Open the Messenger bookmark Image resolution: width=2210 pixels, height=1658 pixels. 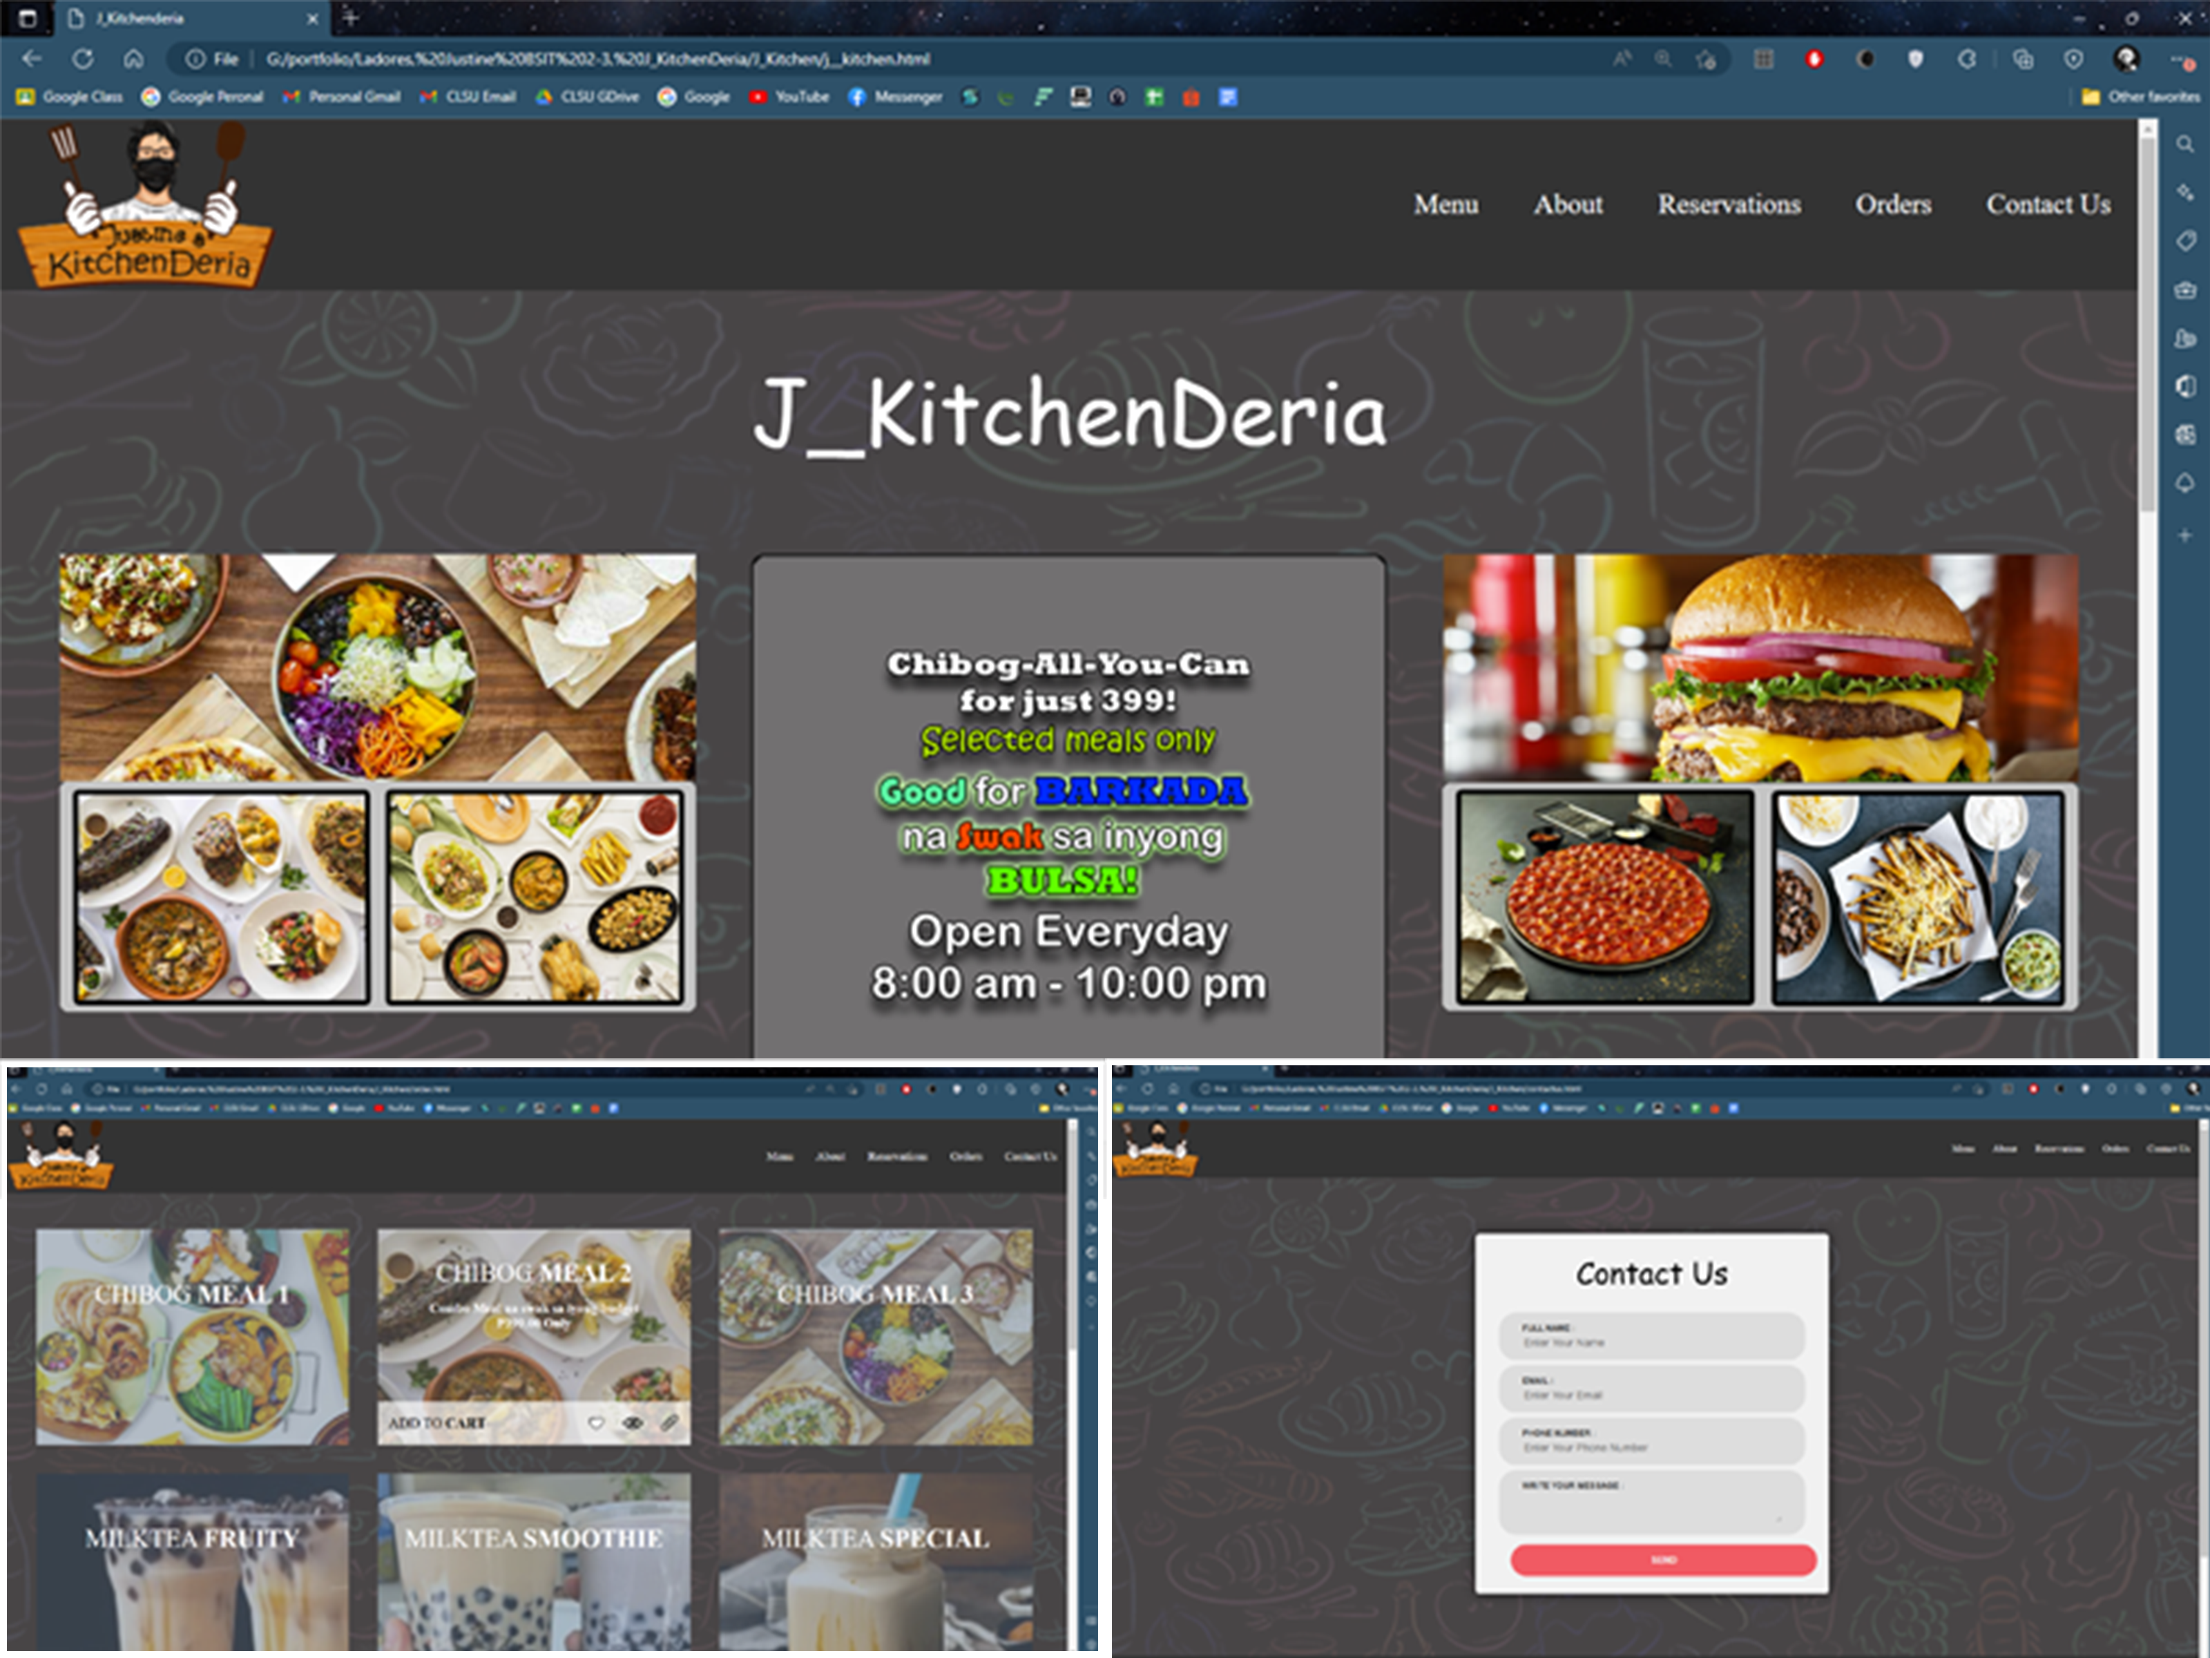pyautogui.click(x=895, y=97)
